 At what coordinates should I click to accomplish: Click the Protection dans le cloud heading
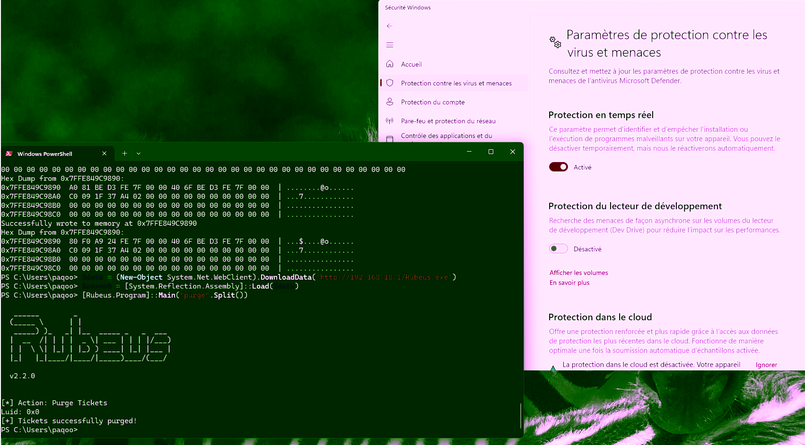(x=600, y=317)
